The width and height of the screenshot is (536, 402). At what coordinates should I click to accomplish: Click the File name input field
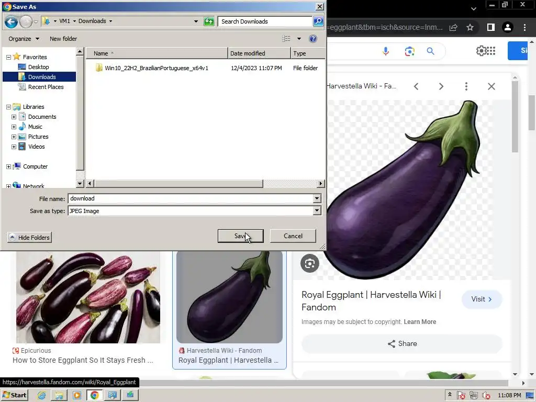click(x=191, y=198)
